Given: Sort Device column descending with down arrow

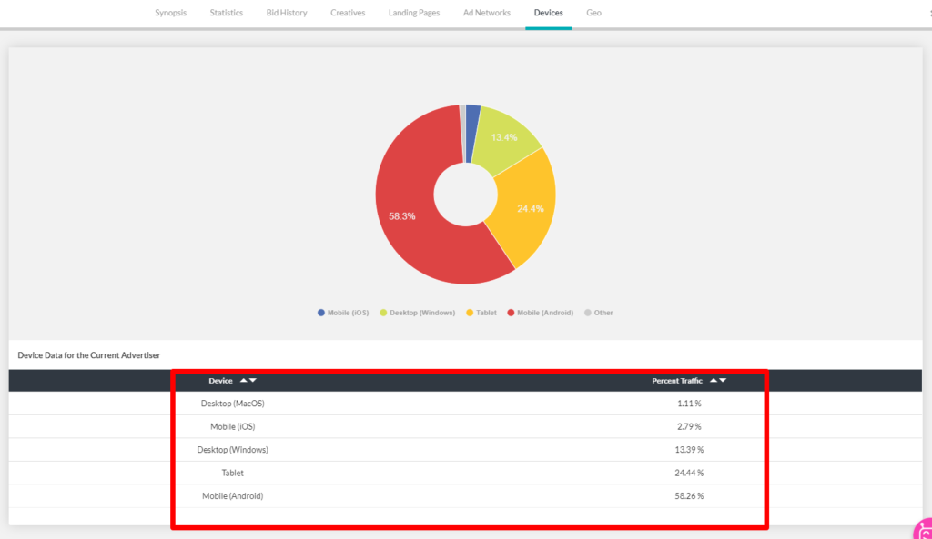Looking at the screenshot, I should [x=253, y=381].
